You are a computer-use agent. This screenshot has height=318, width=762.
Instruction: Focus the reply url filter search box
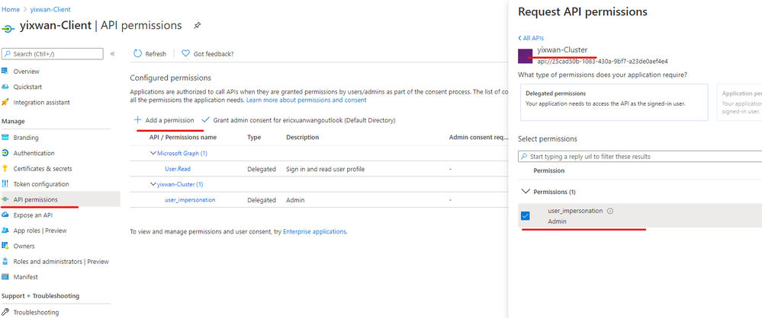639,157
